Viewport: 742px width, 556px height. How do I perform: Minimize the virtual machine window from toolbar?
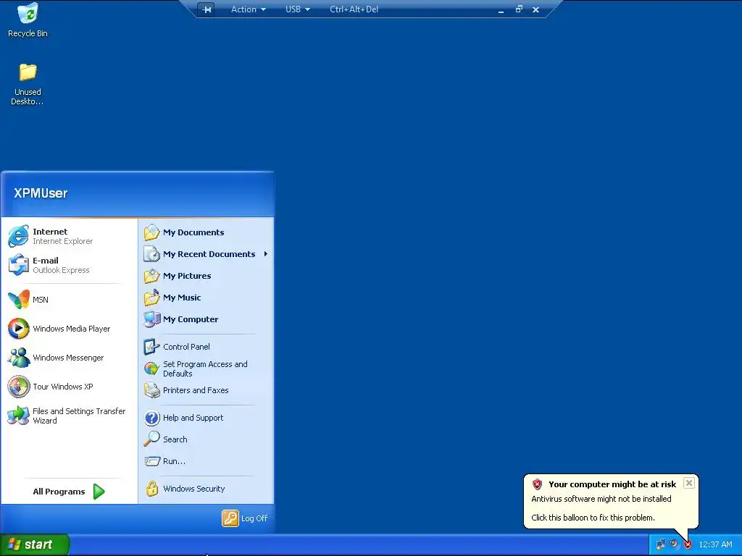tap(501, 10)
